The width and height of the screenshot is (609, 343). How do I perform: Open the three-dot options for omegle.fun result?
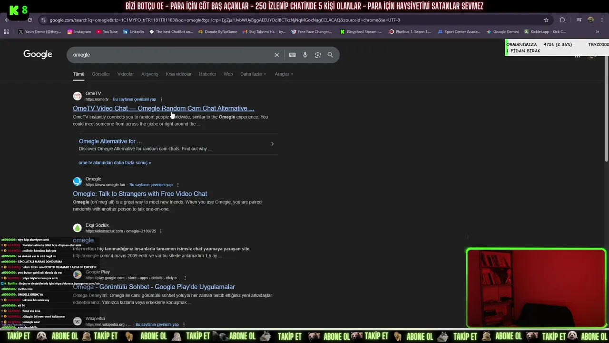178,185
